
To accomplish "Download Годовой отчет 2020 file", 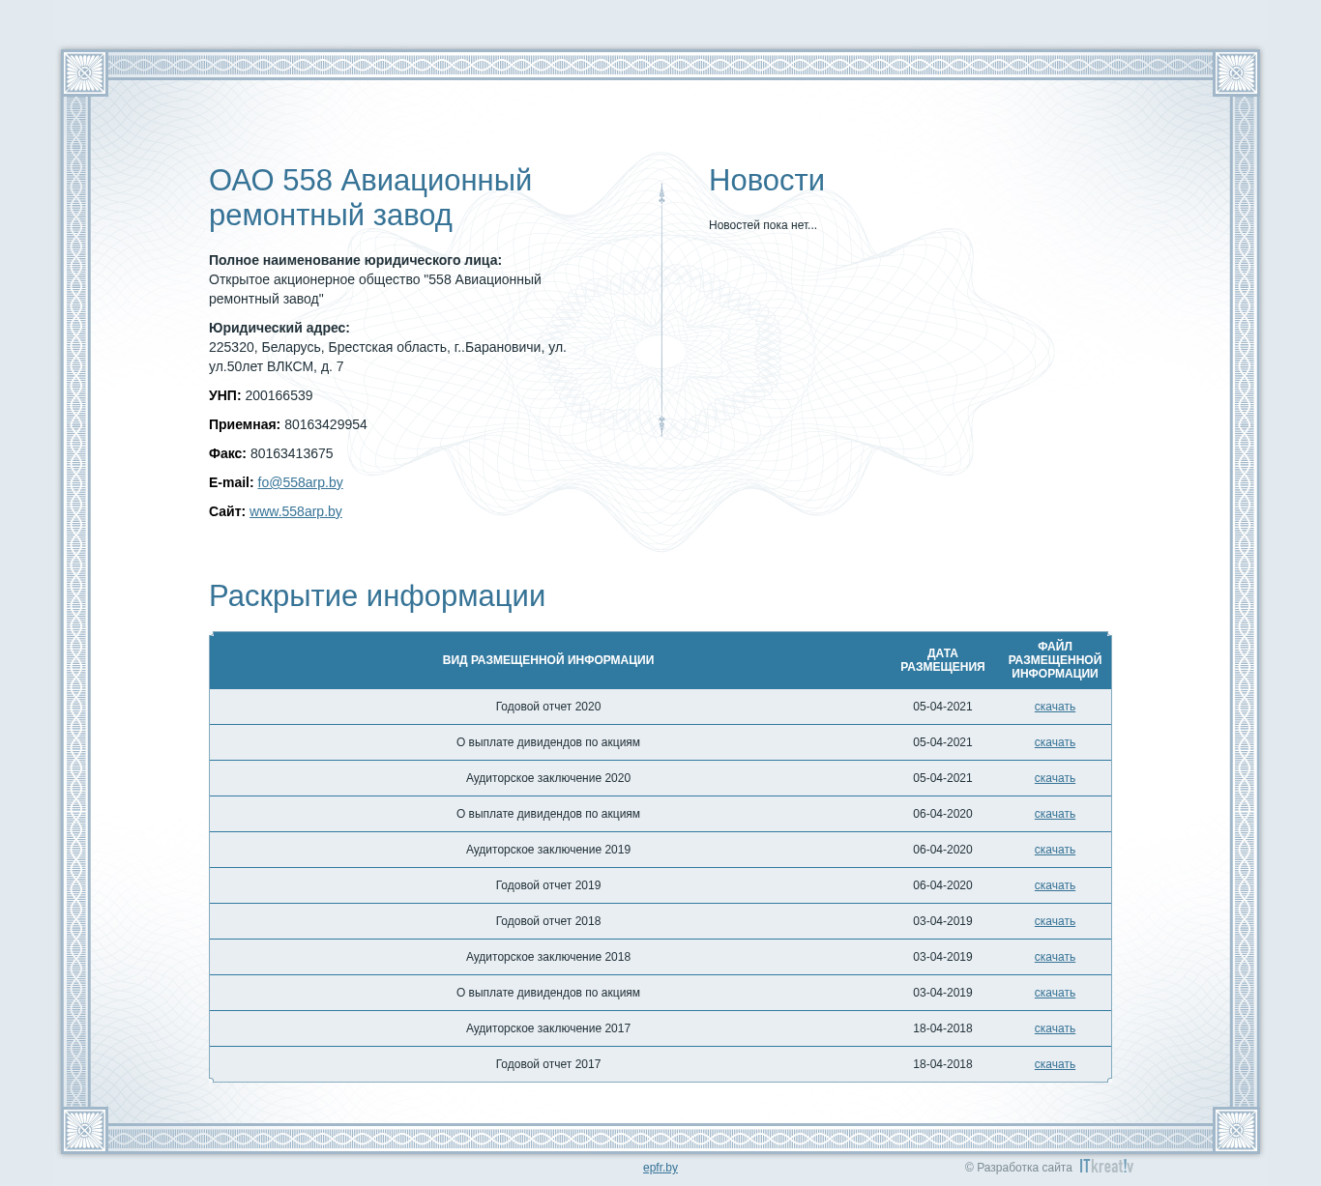I will click(x=1054, y=707).
